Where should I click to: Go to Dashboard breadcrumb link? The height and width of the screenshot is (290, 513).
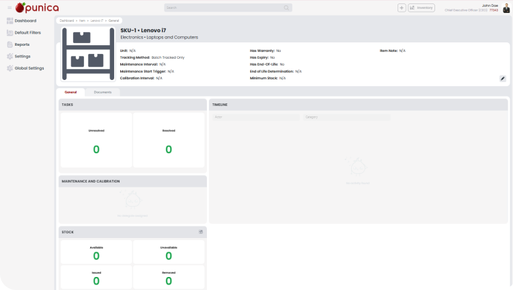(x=67, y=21)
